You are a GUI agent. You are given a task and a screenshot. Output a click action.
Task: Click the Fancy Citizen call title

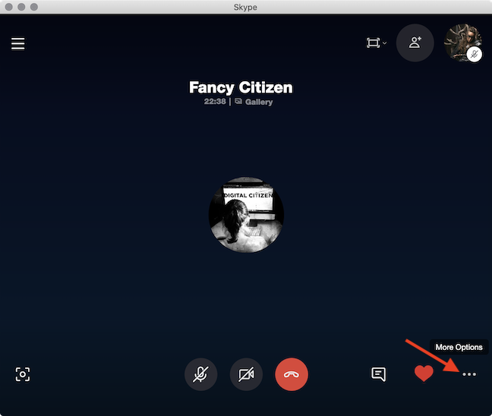tap(241, 87)
